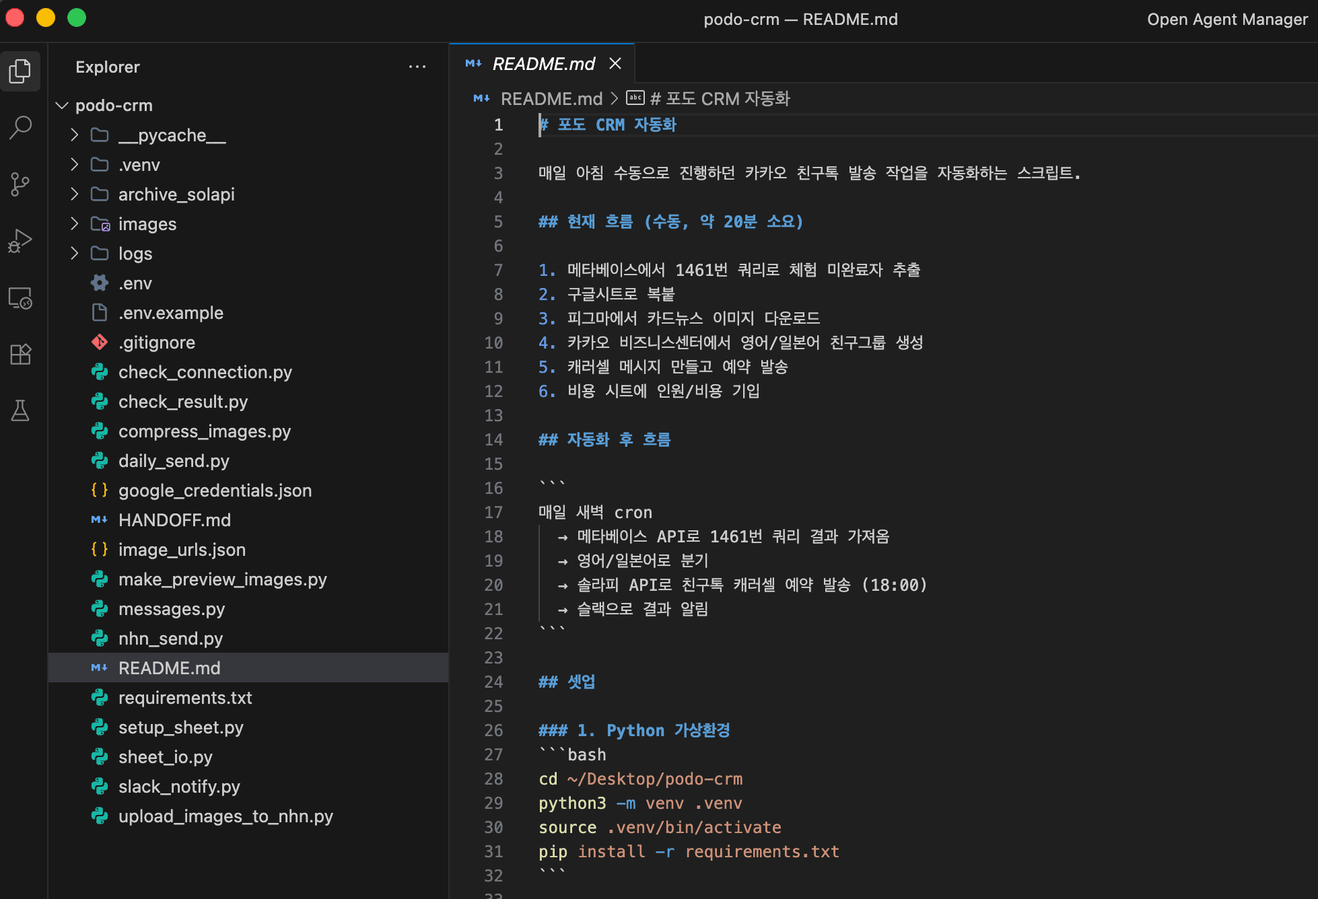
Task: Open the Remote Explorer view icon
Action: point(20,297)
